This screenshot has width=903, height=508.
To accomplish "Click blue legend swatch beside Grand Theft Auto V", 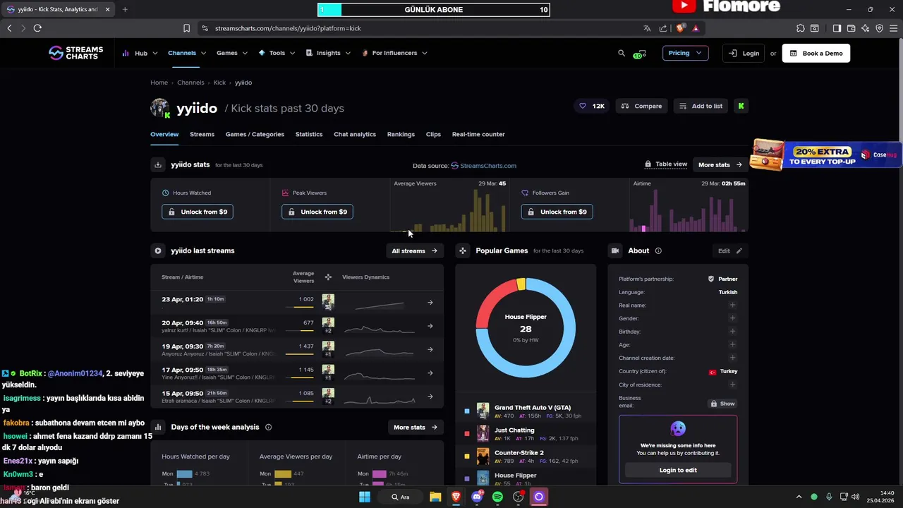I will click(x=467, y=411).
